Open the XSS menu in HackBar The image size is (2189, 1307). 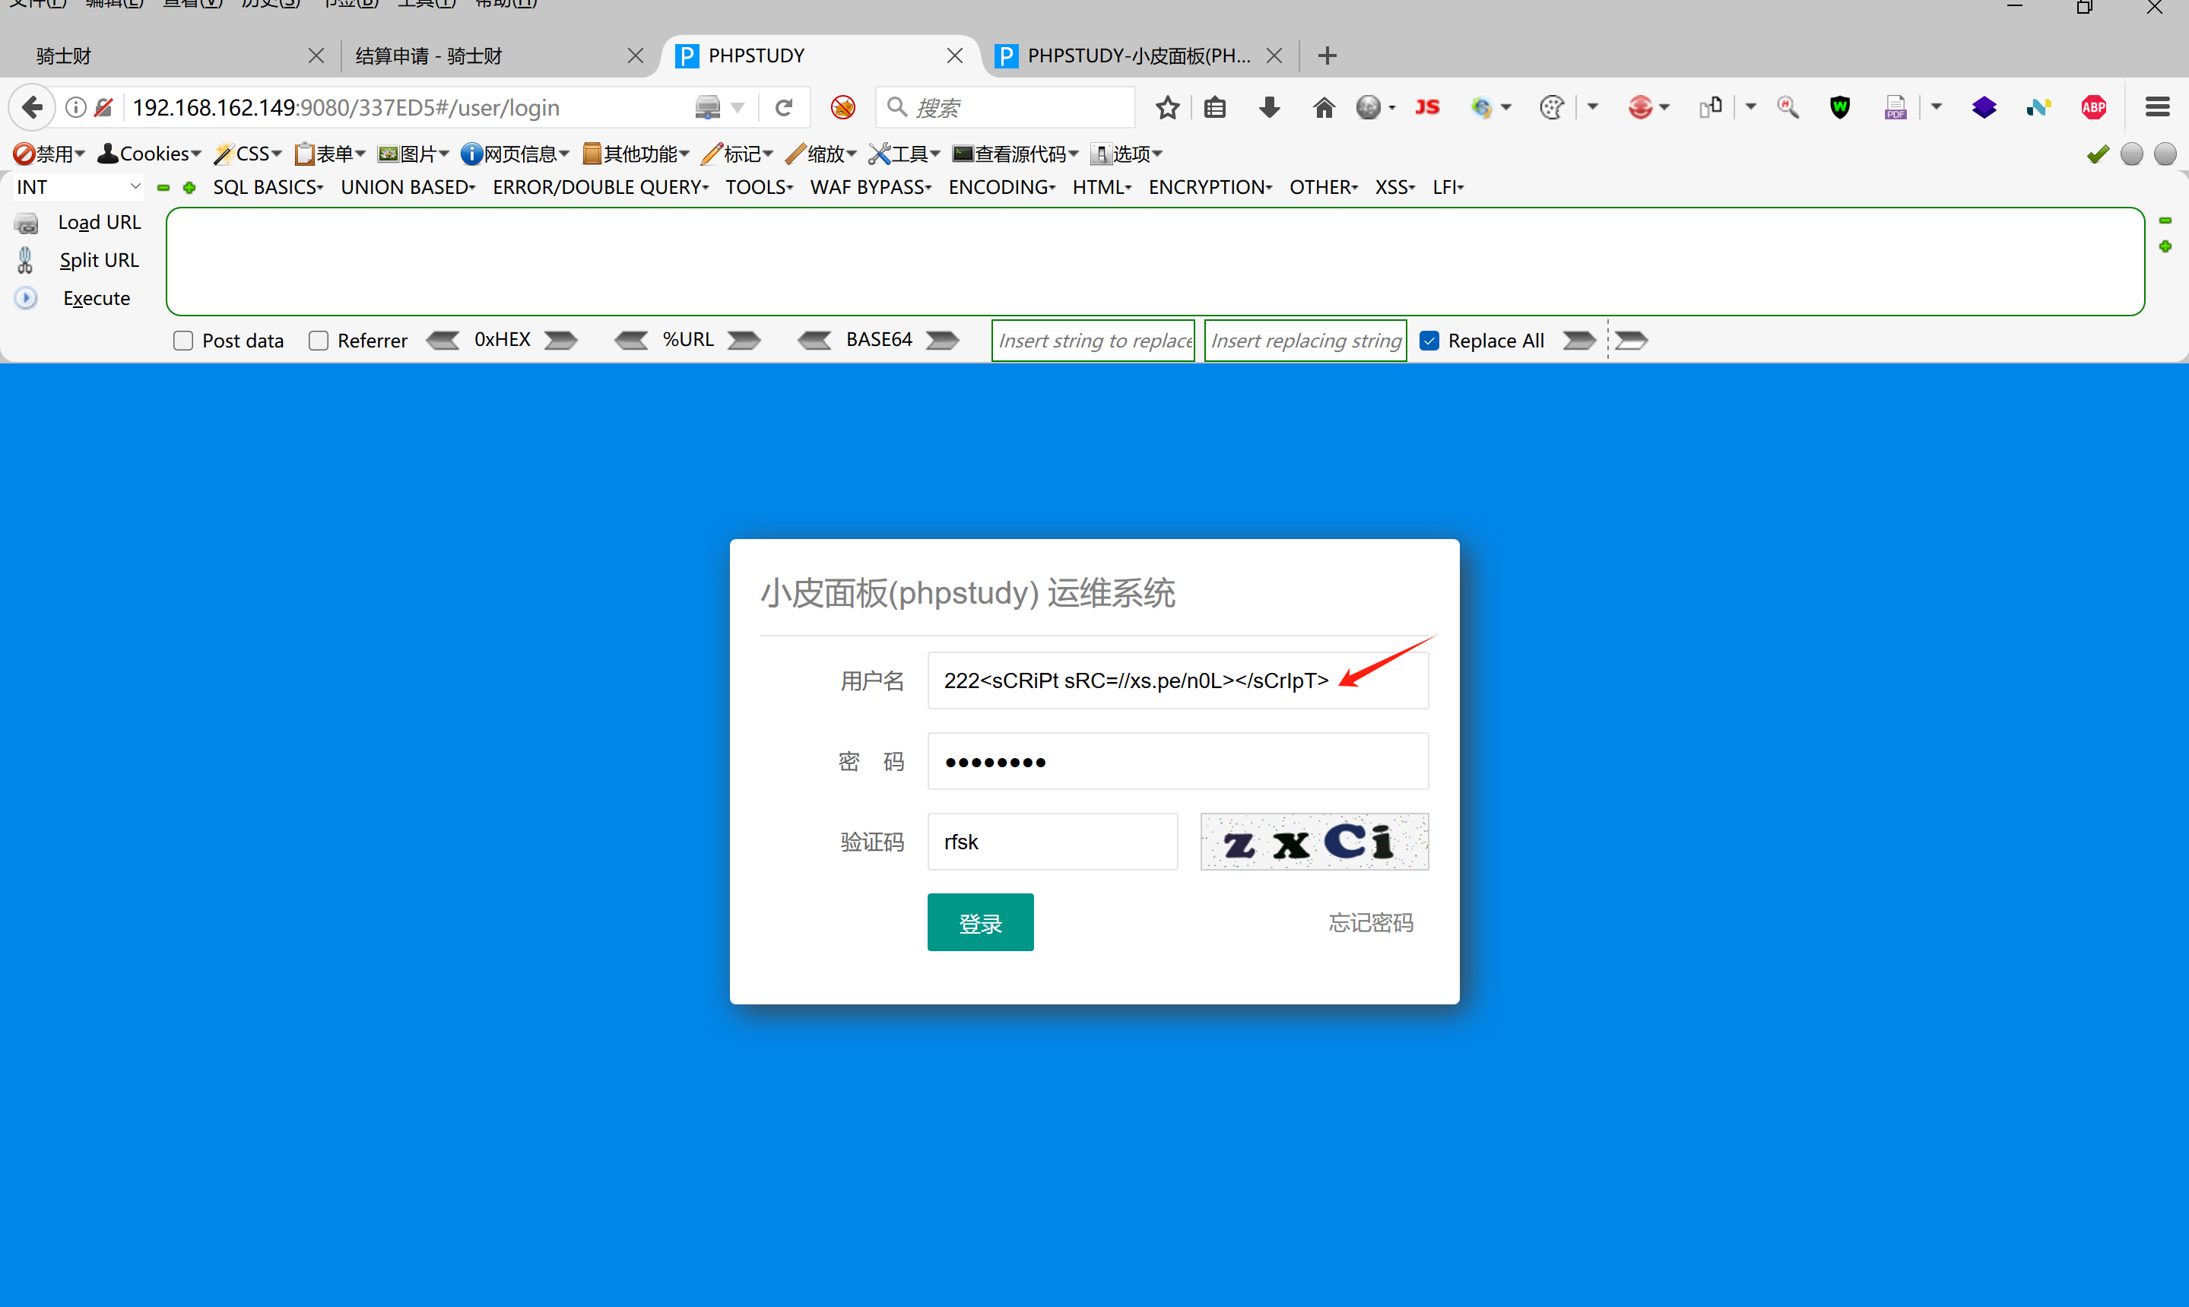coord(1394,187)
